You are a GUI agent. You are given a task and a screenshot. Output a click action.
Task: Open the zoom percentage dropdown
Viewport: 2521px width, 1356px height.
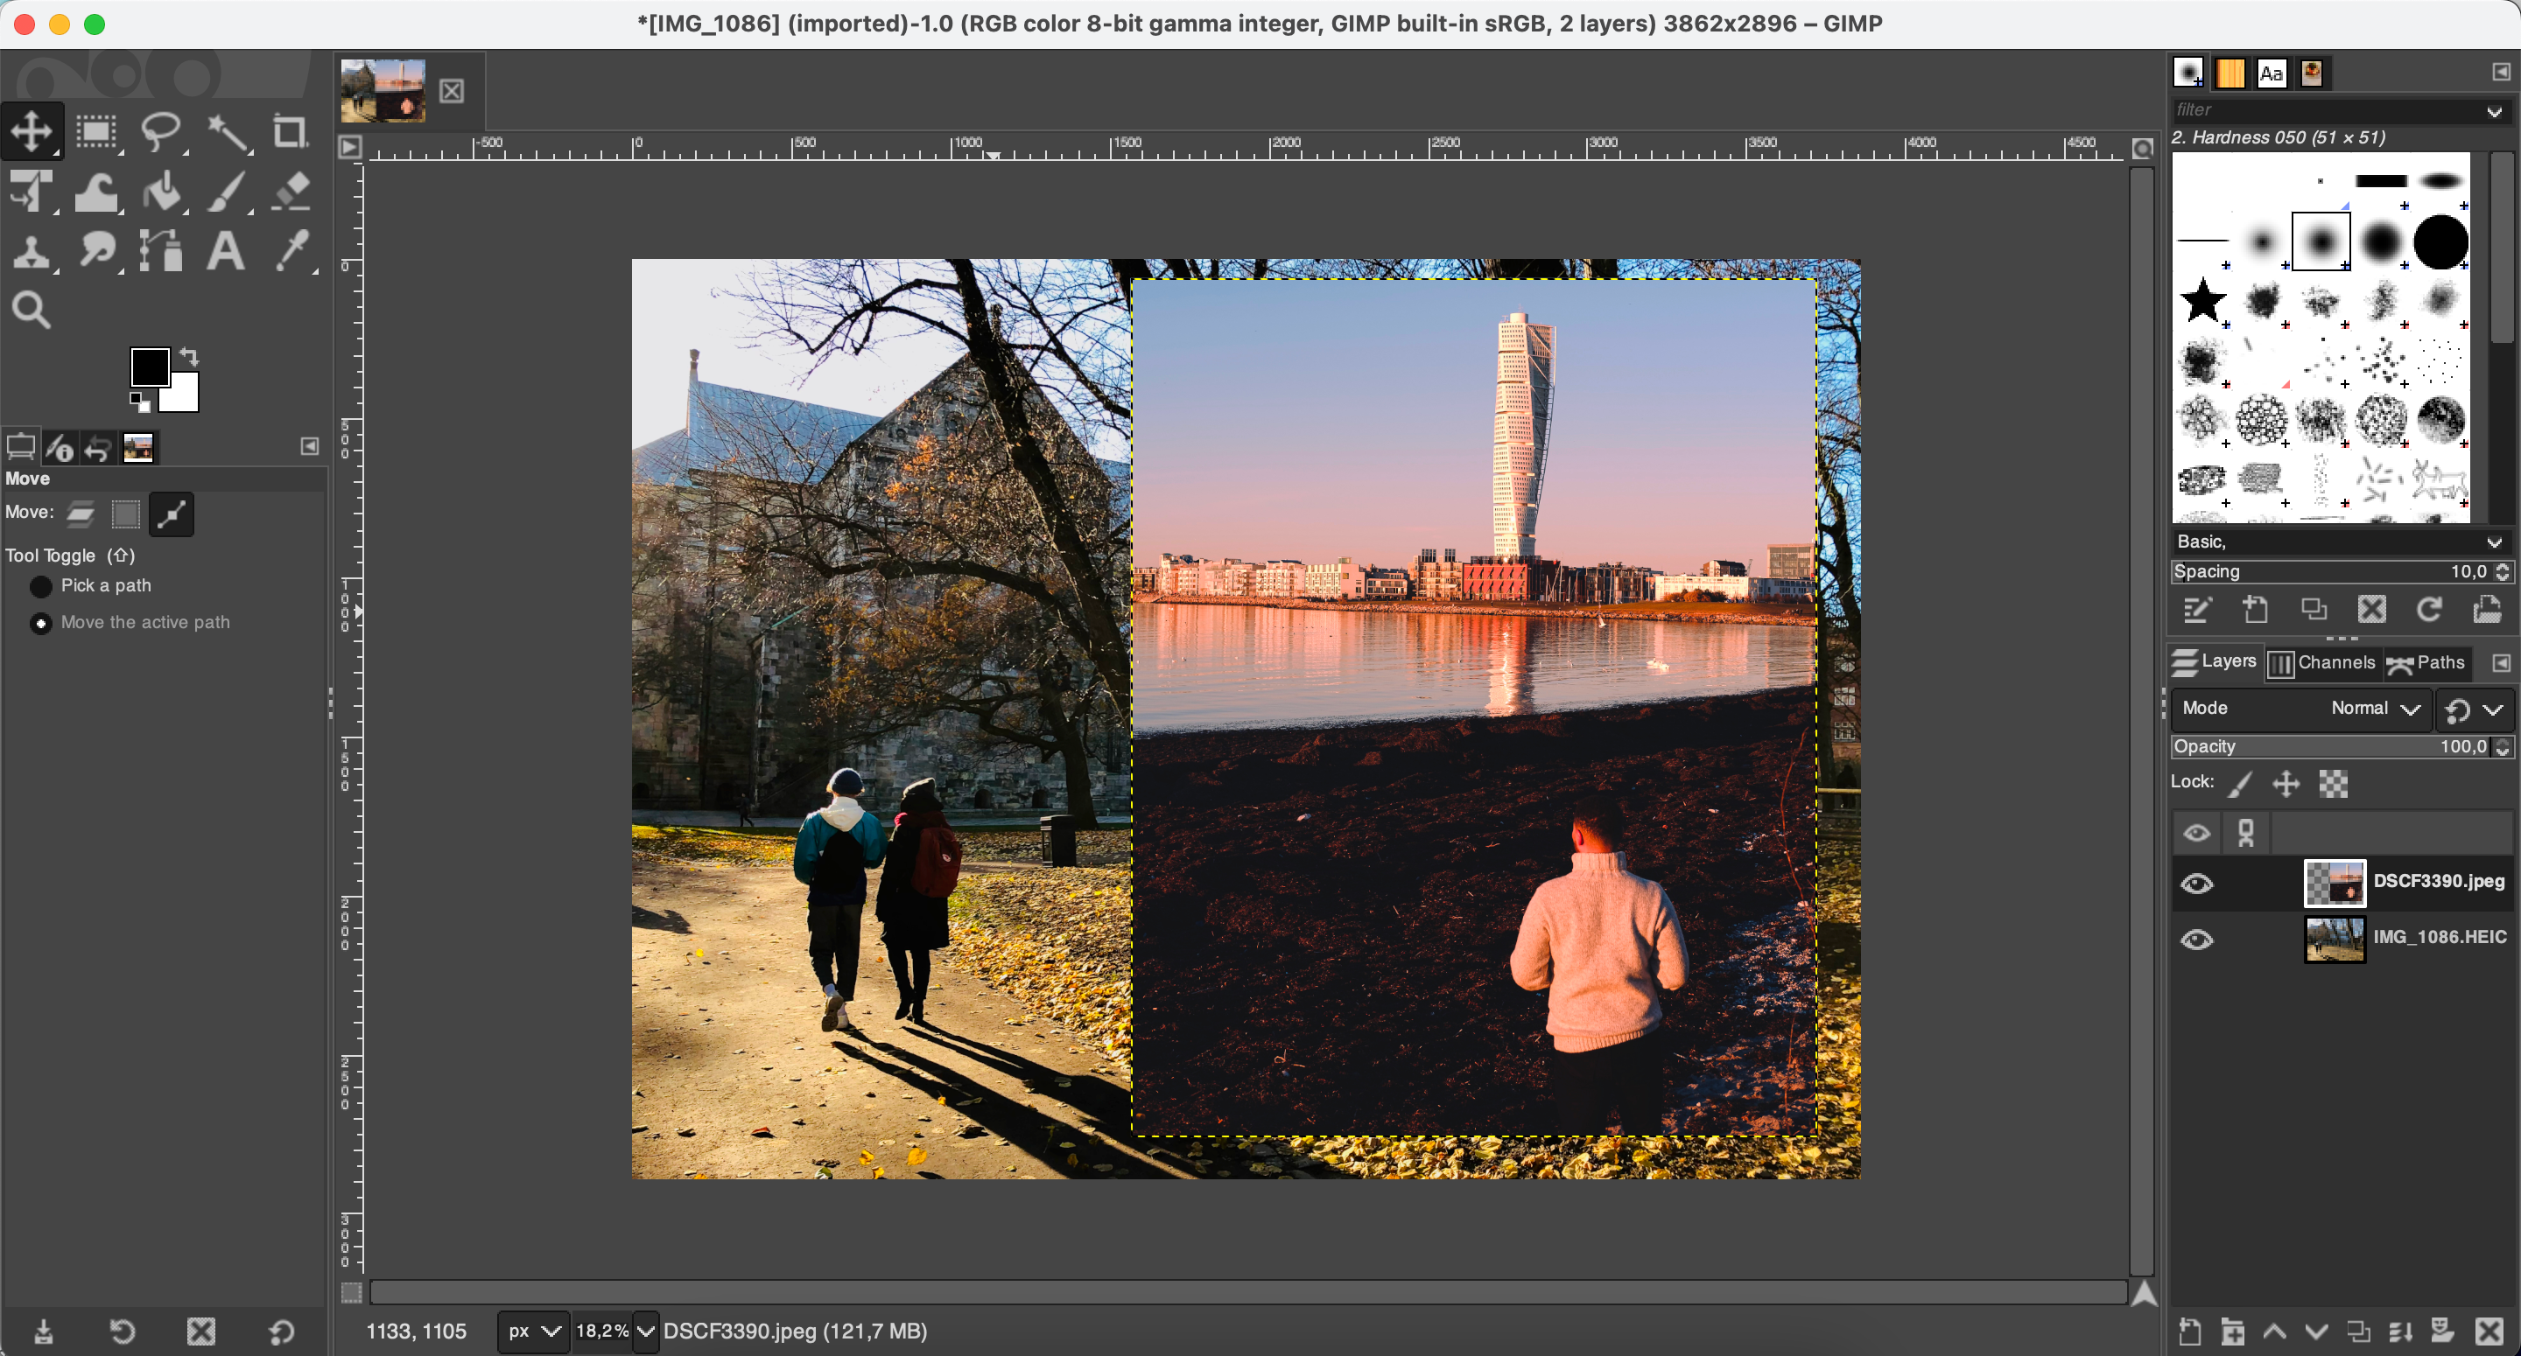click(646, 1331)
